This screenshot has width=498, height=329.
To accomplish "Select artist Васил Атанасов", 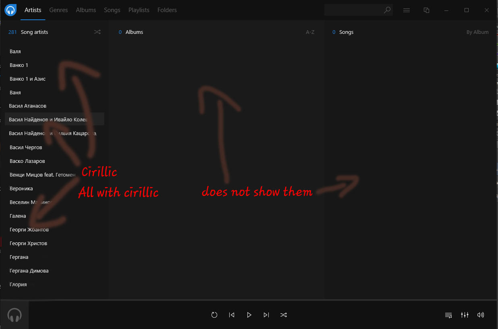I will (27, 106).
